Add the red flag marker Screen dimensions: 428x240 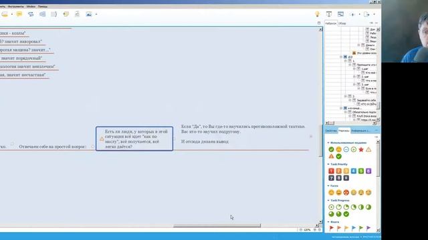coord(331,228)
